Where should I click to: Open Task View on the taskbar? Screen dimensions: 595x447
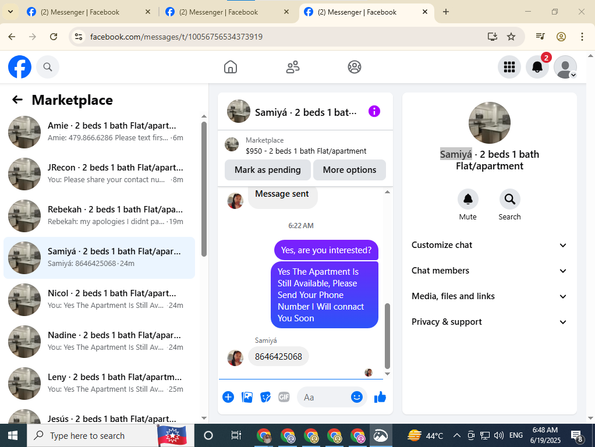tap(236, 435)
